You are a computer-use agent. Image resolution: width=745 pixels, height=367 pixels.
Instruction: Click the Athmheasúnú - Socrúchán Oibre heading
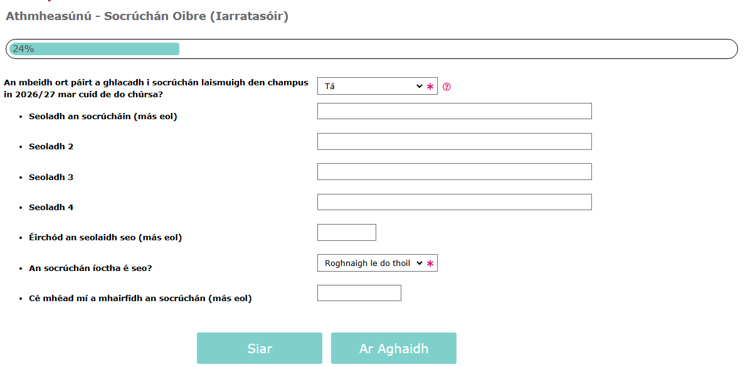(x=147, y=16)
